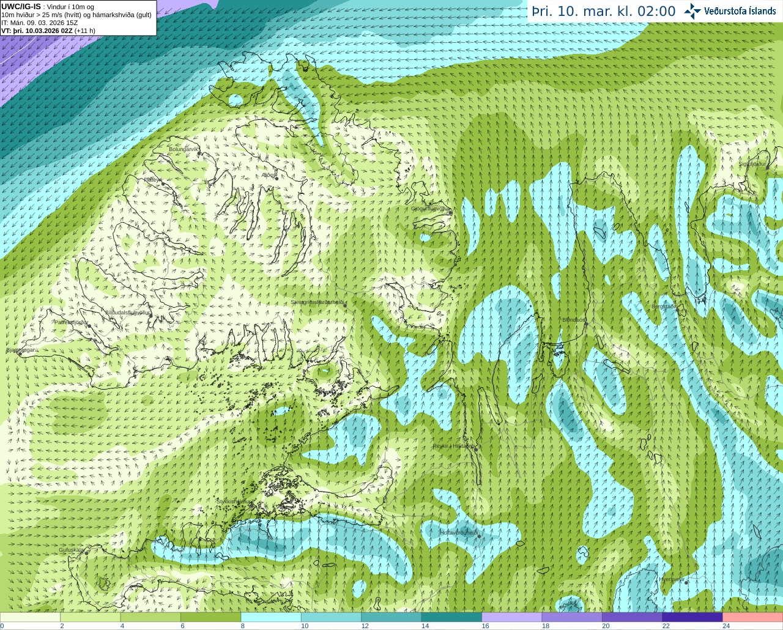
Task: Select the pink above-24 m/s legend swatch
Action: [752, 617]
